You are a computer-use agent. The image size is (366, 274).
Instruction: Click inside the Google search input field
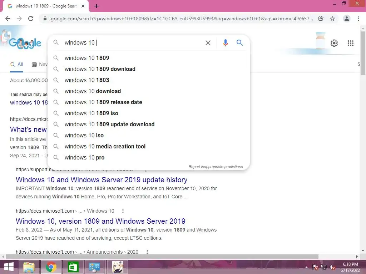[x=133, y=43]
